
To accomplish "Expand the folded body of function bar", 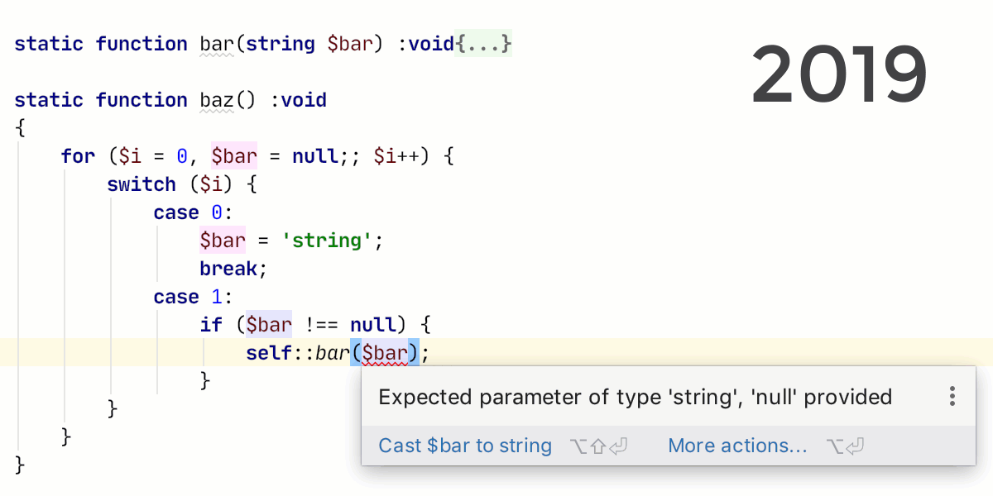I will pyautogui.click(x=482, y=43).
